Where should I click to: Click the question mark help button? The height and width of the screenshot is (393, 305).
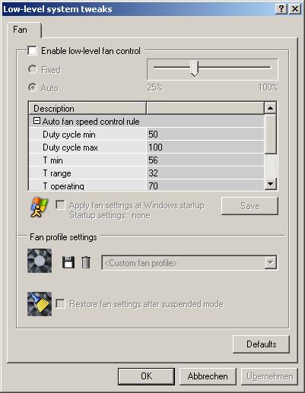pyautogui.click(x=281, y=9)
